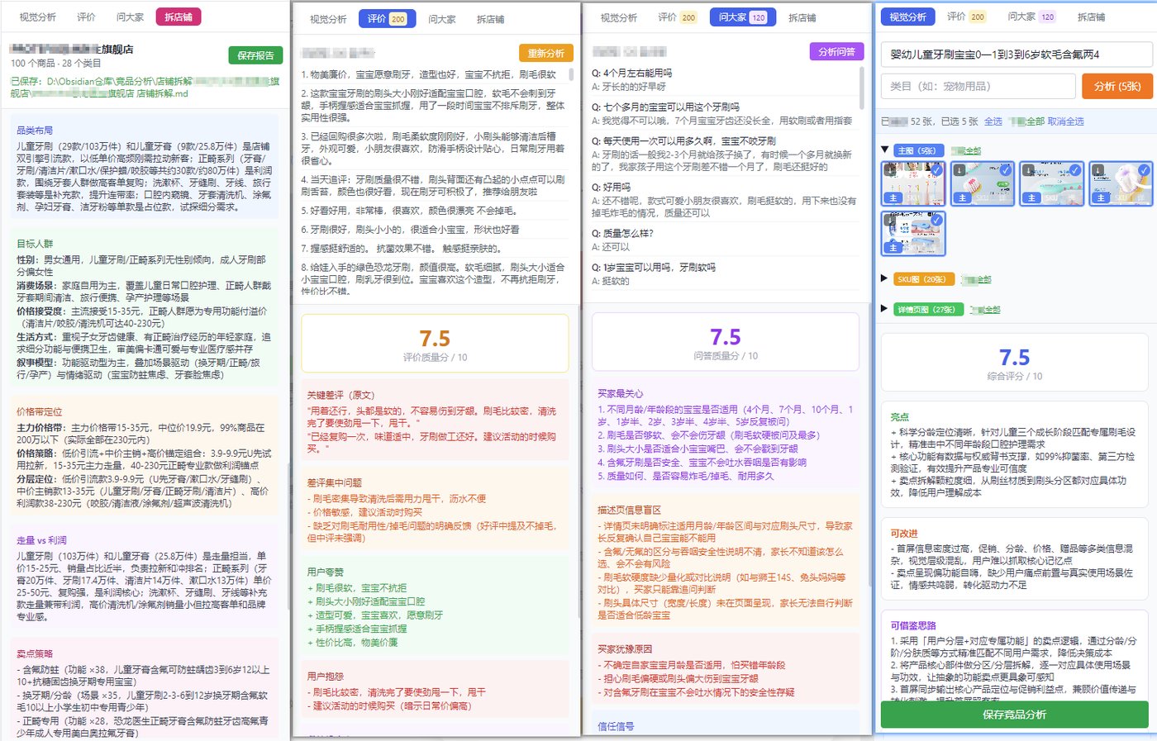This screenshot has height=741, width=1157.
Task: Deselect the horizontal teal toothbrush image
Action: tap(1075, 169)
